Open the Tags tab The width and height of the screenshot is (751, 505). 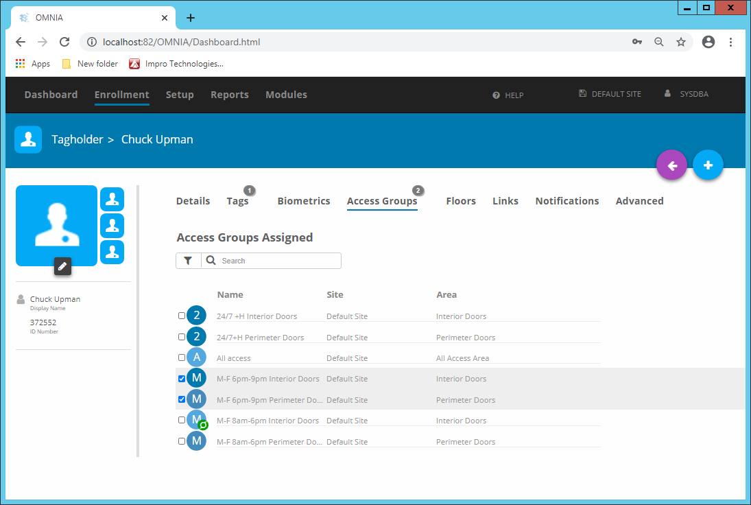(x=237, y=201)
